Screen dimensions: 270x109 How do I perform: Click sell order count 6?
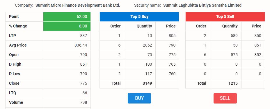point(205,55)
